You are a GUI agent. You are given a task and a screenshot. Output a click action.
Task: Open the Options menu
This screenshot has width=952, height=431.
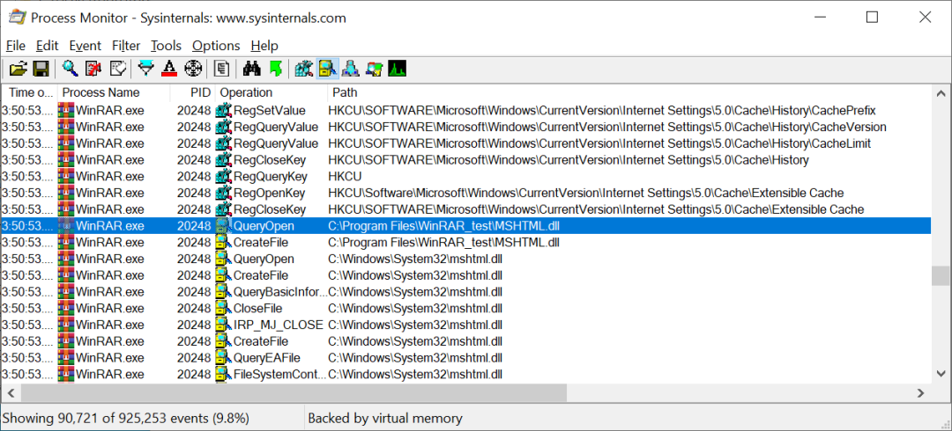click(x=216, y=46)
